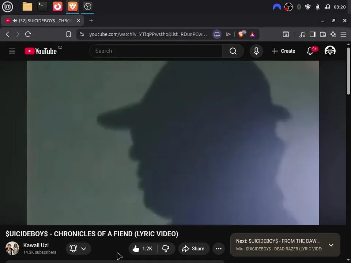Open the browser hamburger main menu
The image size is (351, 263).
coord(343,34)
